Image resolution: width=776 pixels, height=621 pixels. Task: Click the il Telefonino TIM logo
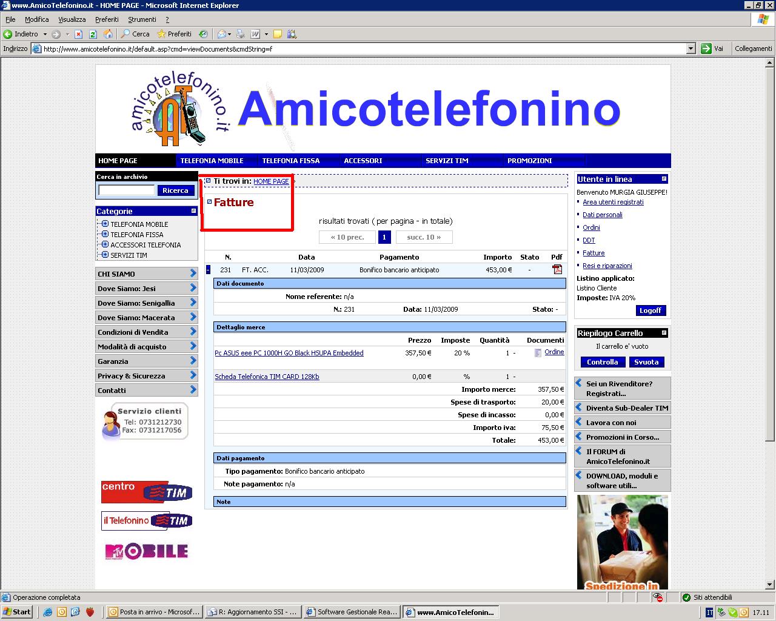147,521
